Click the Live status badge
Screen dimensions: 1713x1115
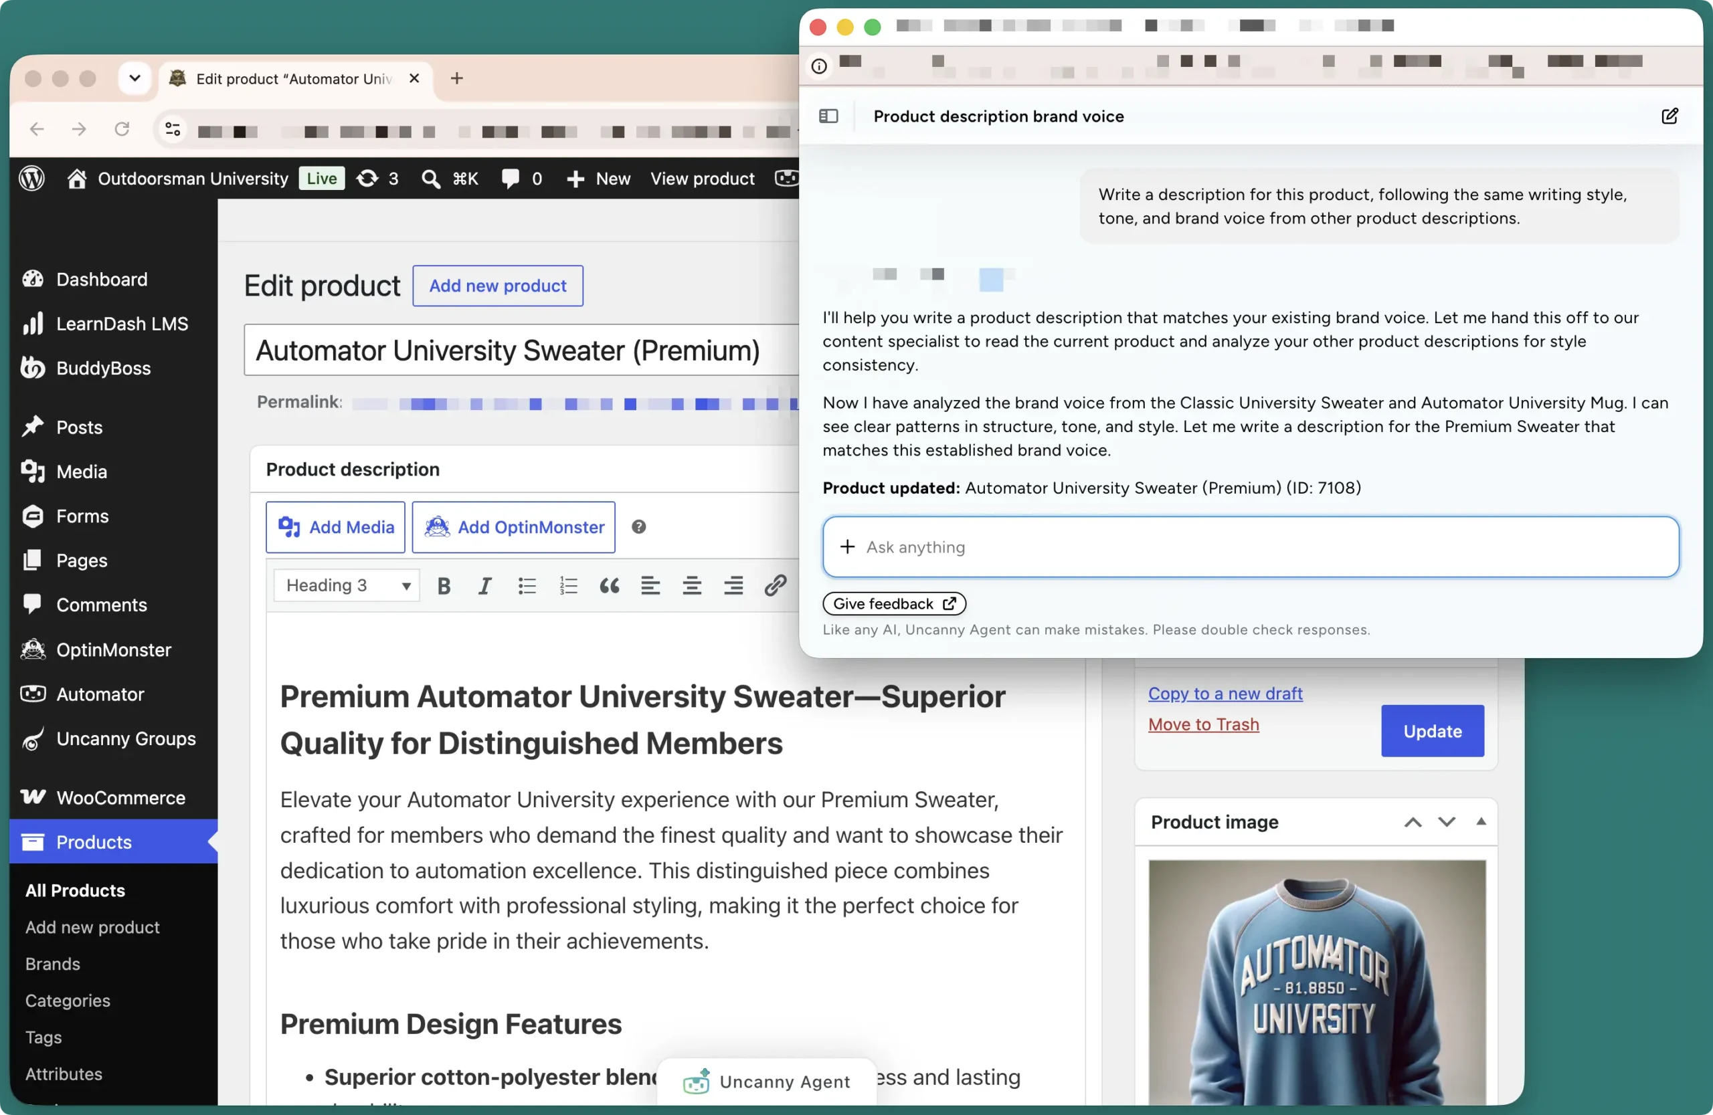[322, 179]
